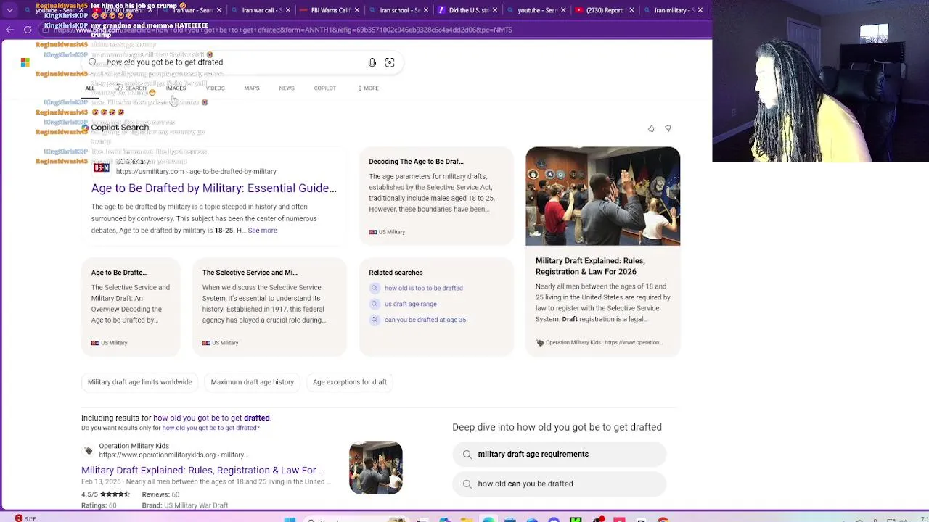Open 'The Selective Service and Mi...' card
The image size is (929, 522).
click(x=269, y=307)
